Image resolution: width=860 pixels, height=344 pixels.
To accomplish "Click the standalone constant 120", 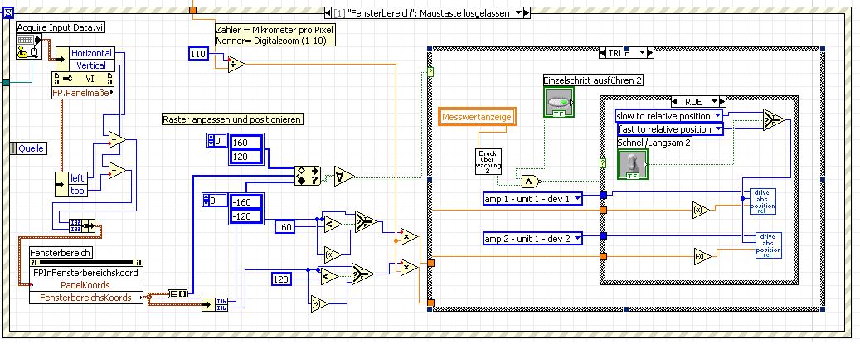I will pos(281,279).
